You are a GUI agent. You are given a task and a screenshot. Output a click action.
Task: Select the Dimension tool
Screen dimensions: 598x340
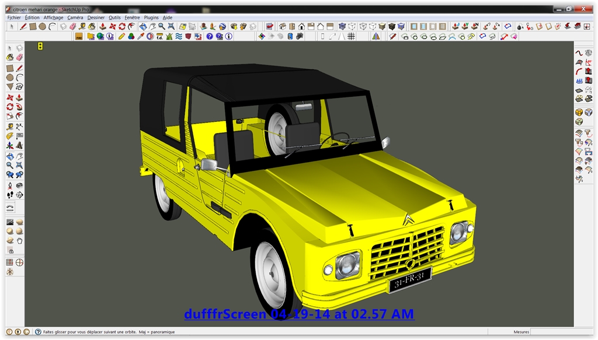19,127
